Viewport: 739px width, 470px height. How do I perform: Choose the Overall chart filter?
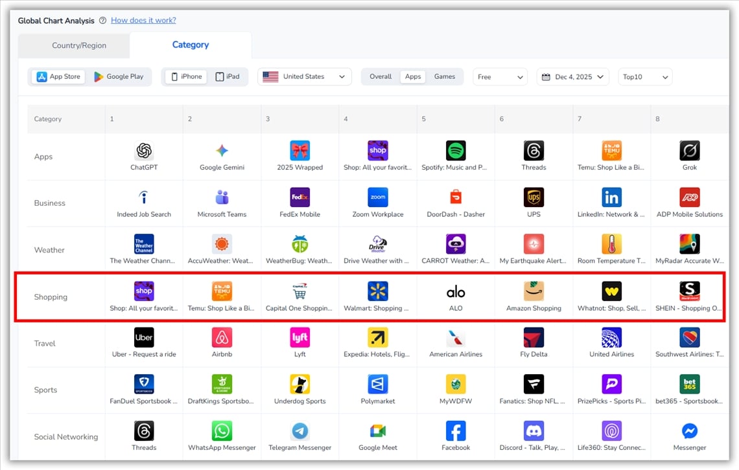click(381, 76)
